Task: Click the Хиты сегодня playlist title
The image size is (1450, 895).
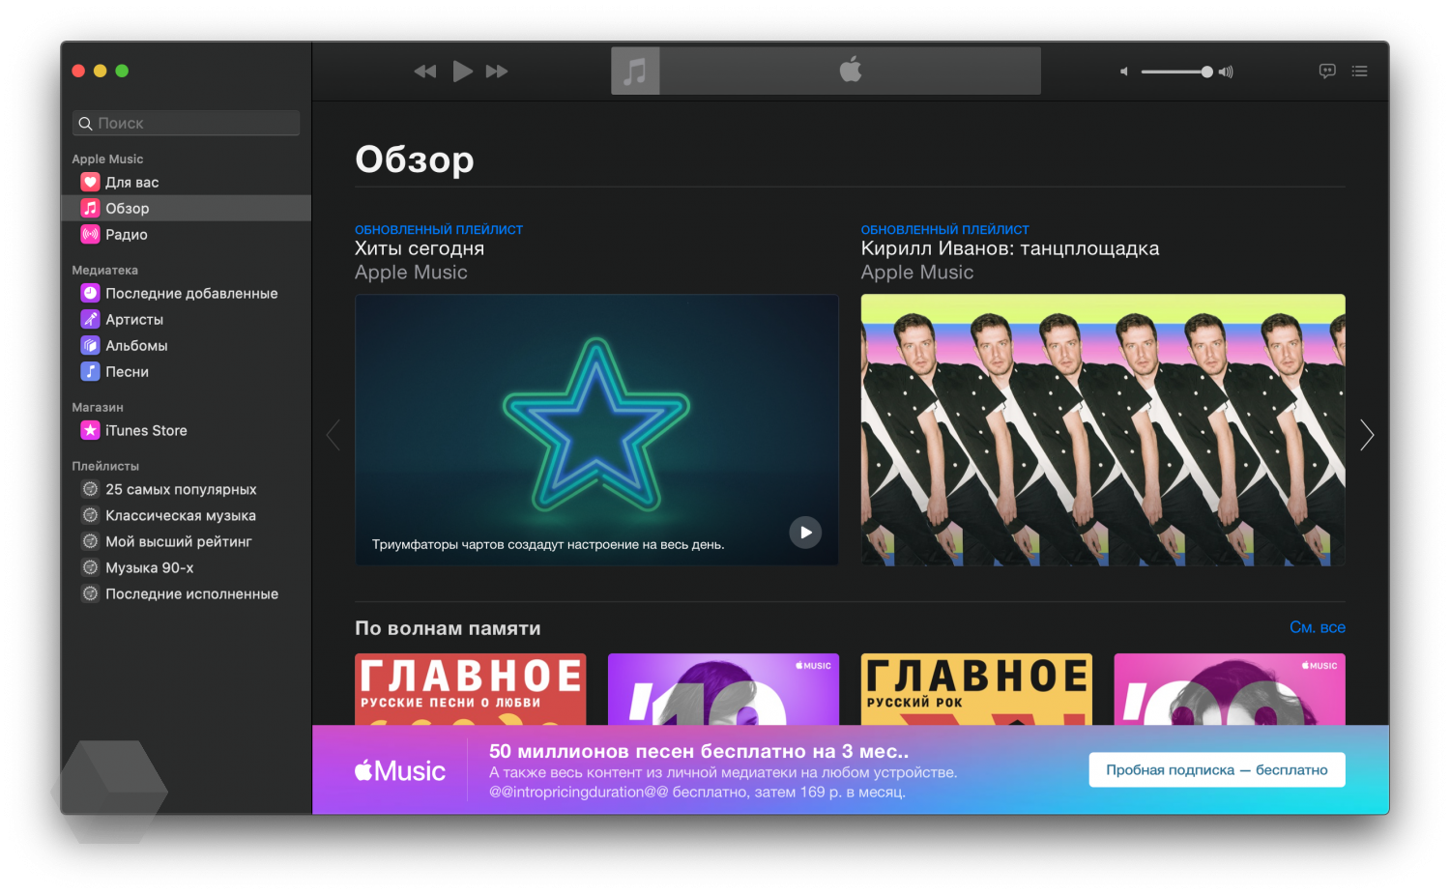Action: tap(420, 248)
